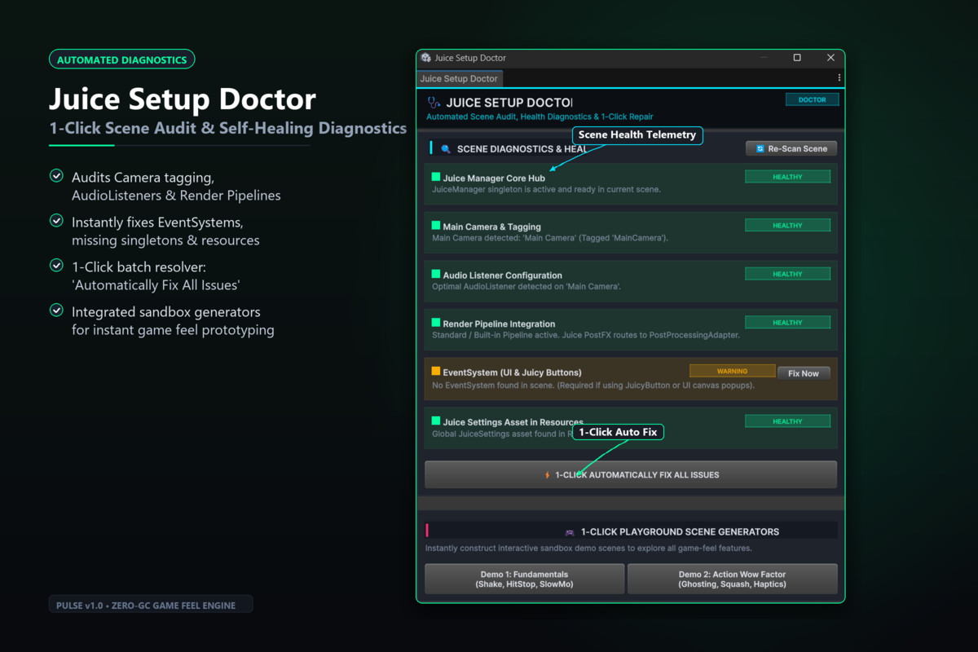Screen dimensions: 978x652
Task: Click the 'AUTOMATED DIAGNOSTICS' badge on the left
Action: (x=121, y=59)
